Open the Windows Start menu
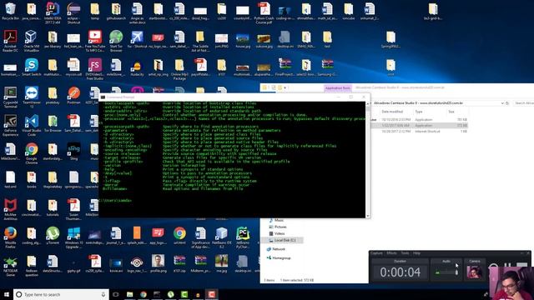534x300 pixels. [6, 294]
